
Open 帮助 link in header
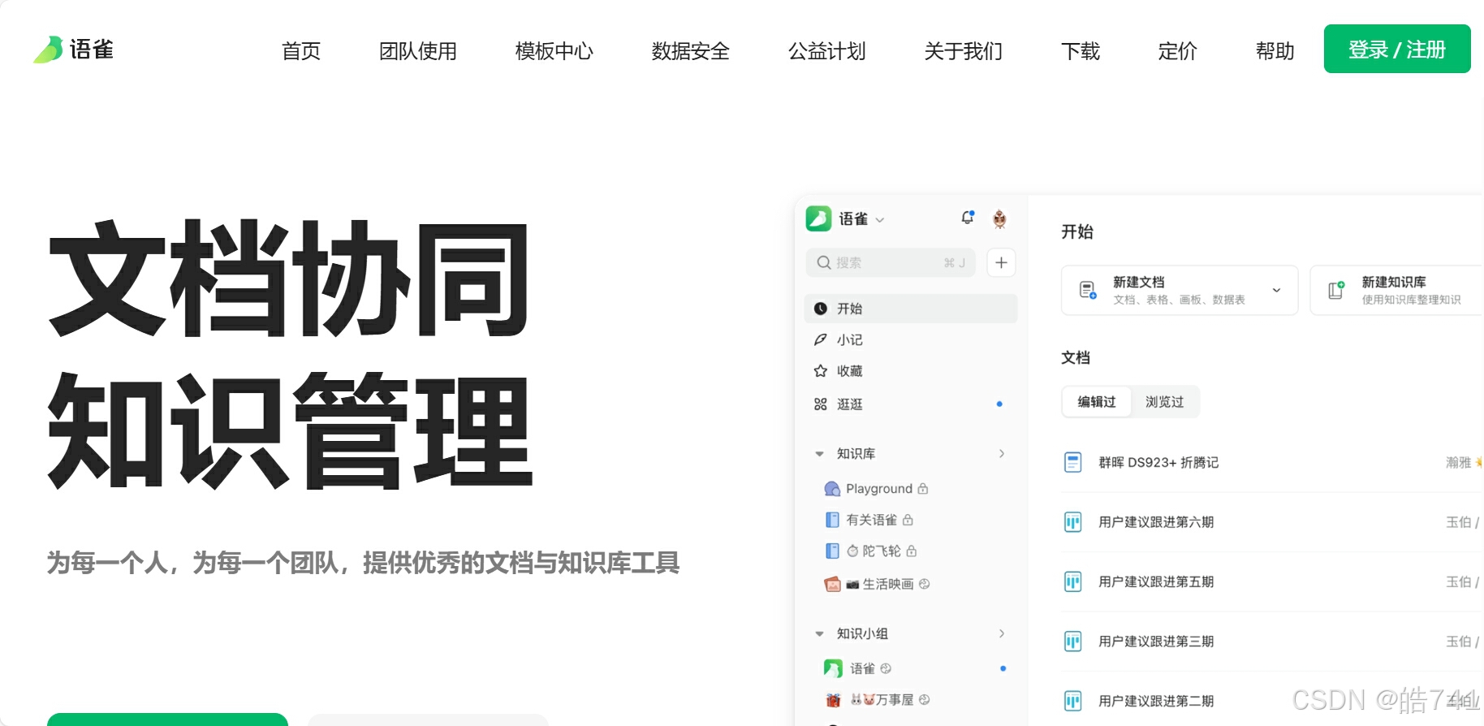[1275, 51]
